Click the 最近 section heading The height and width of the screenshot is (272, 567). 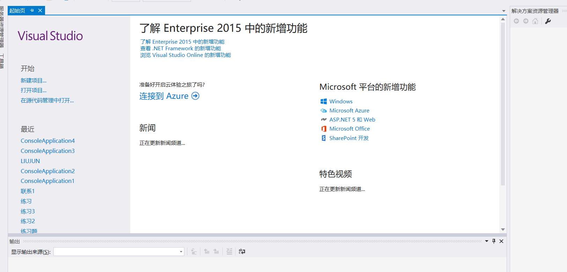[28, 129]
